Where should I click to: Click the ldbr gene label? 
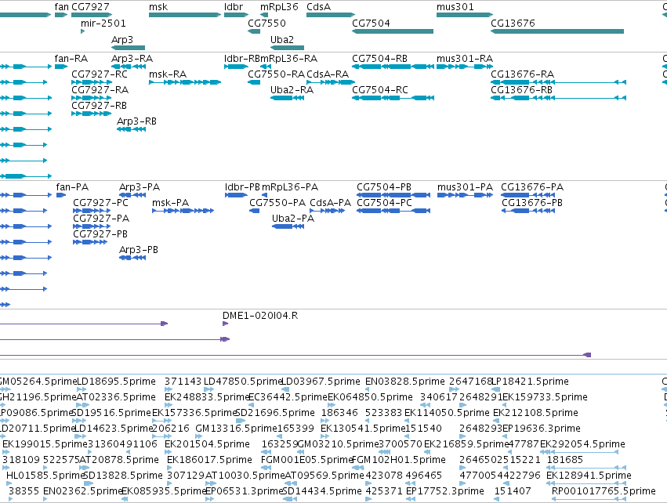[x=234, y=7]
